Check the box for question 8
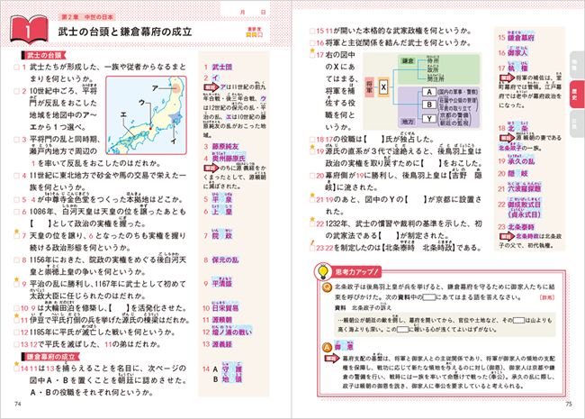 tap(16, 260)
